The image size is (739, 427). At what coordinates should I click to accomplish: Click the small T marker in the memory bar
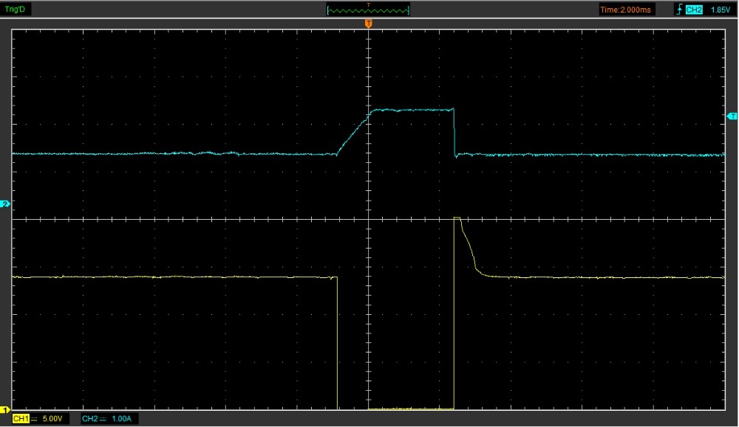(x=368, y=4)
